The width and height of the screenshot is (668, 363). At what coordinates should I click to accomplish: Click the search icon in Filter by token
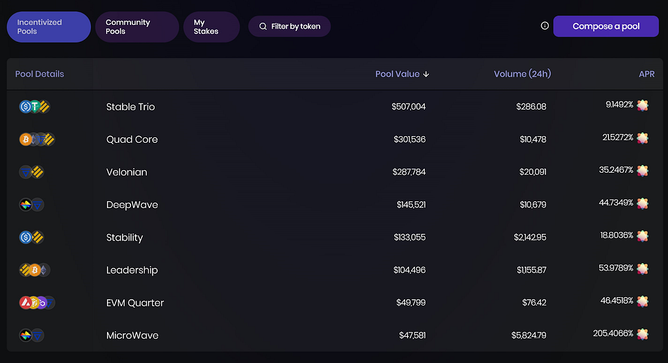click(x=263, y=27)
